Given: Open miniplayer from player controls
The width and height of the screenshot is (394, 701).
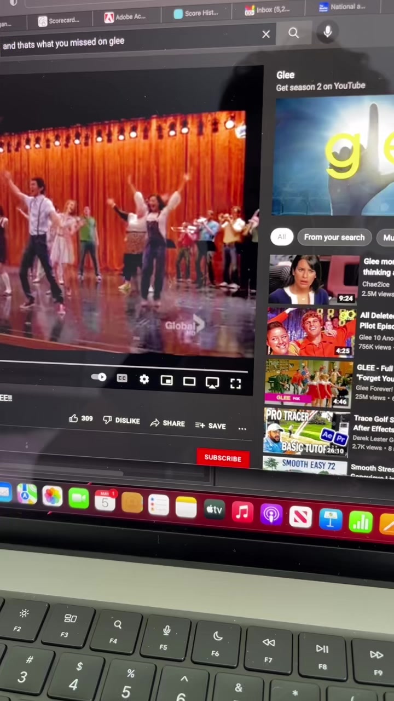Looking at the screenshot, I should [166, 381].
